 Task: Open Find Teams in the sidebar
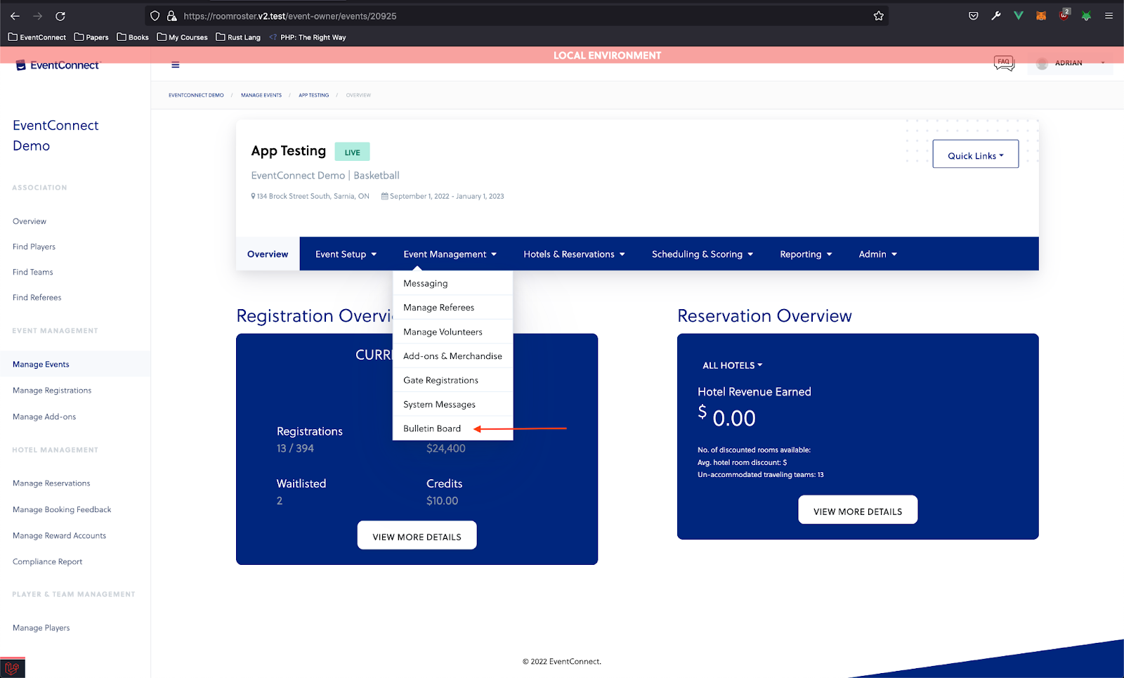click(32, 272)
